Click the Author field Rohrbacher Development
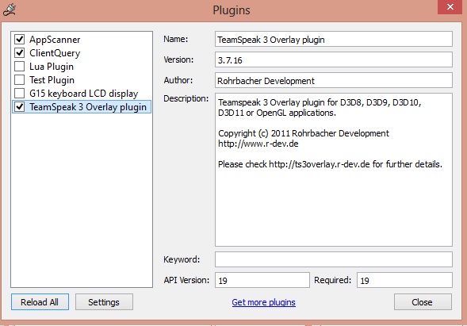 pyautogui.click(x=334, y=80)
